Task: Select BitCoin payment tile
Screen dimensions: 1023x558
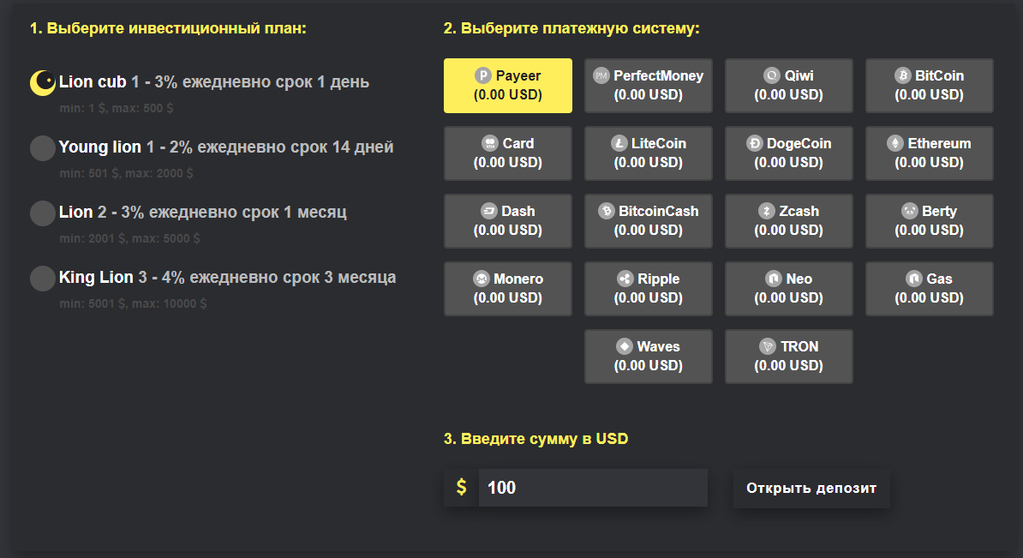Action: point(929,86)
